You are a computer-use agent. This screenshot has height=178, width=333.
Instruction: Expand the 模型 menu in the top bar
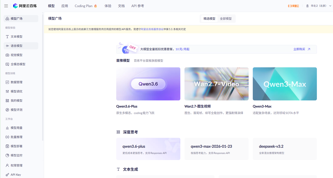[51, 6]
